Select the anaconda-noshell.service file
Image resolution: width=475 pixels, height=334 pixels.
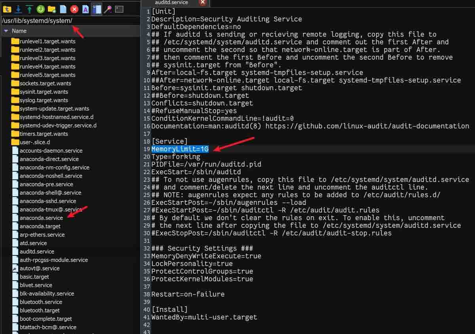click(x=47, y=176)
